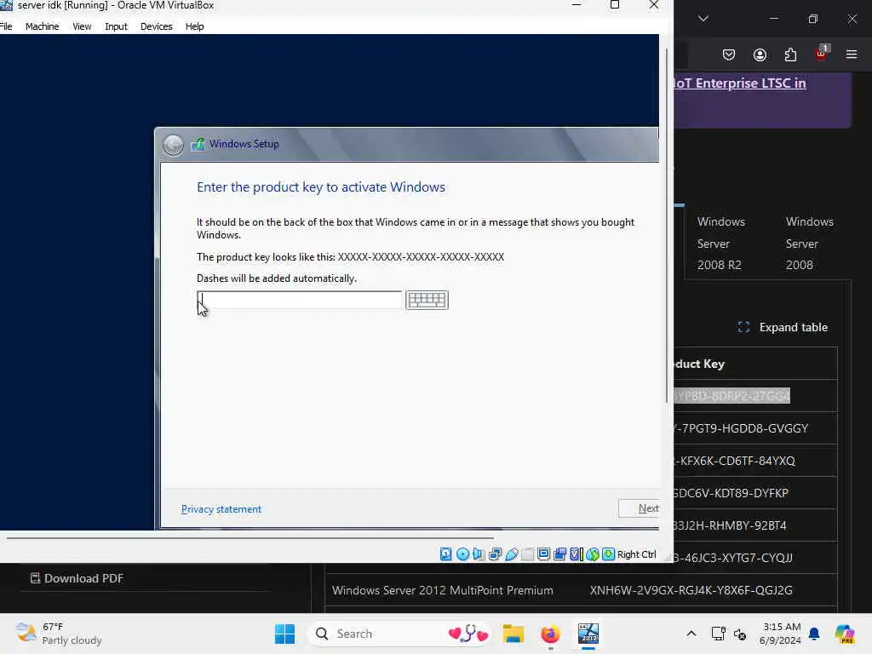Click the uBlock Origin toolbar icon
The image size is (872, 654).
pos(822,54)
